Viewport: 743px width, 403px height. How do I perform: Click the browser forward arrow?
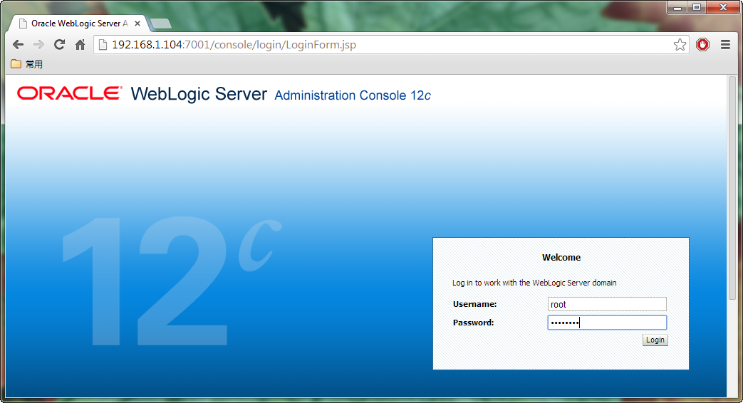tap(38, 45)
